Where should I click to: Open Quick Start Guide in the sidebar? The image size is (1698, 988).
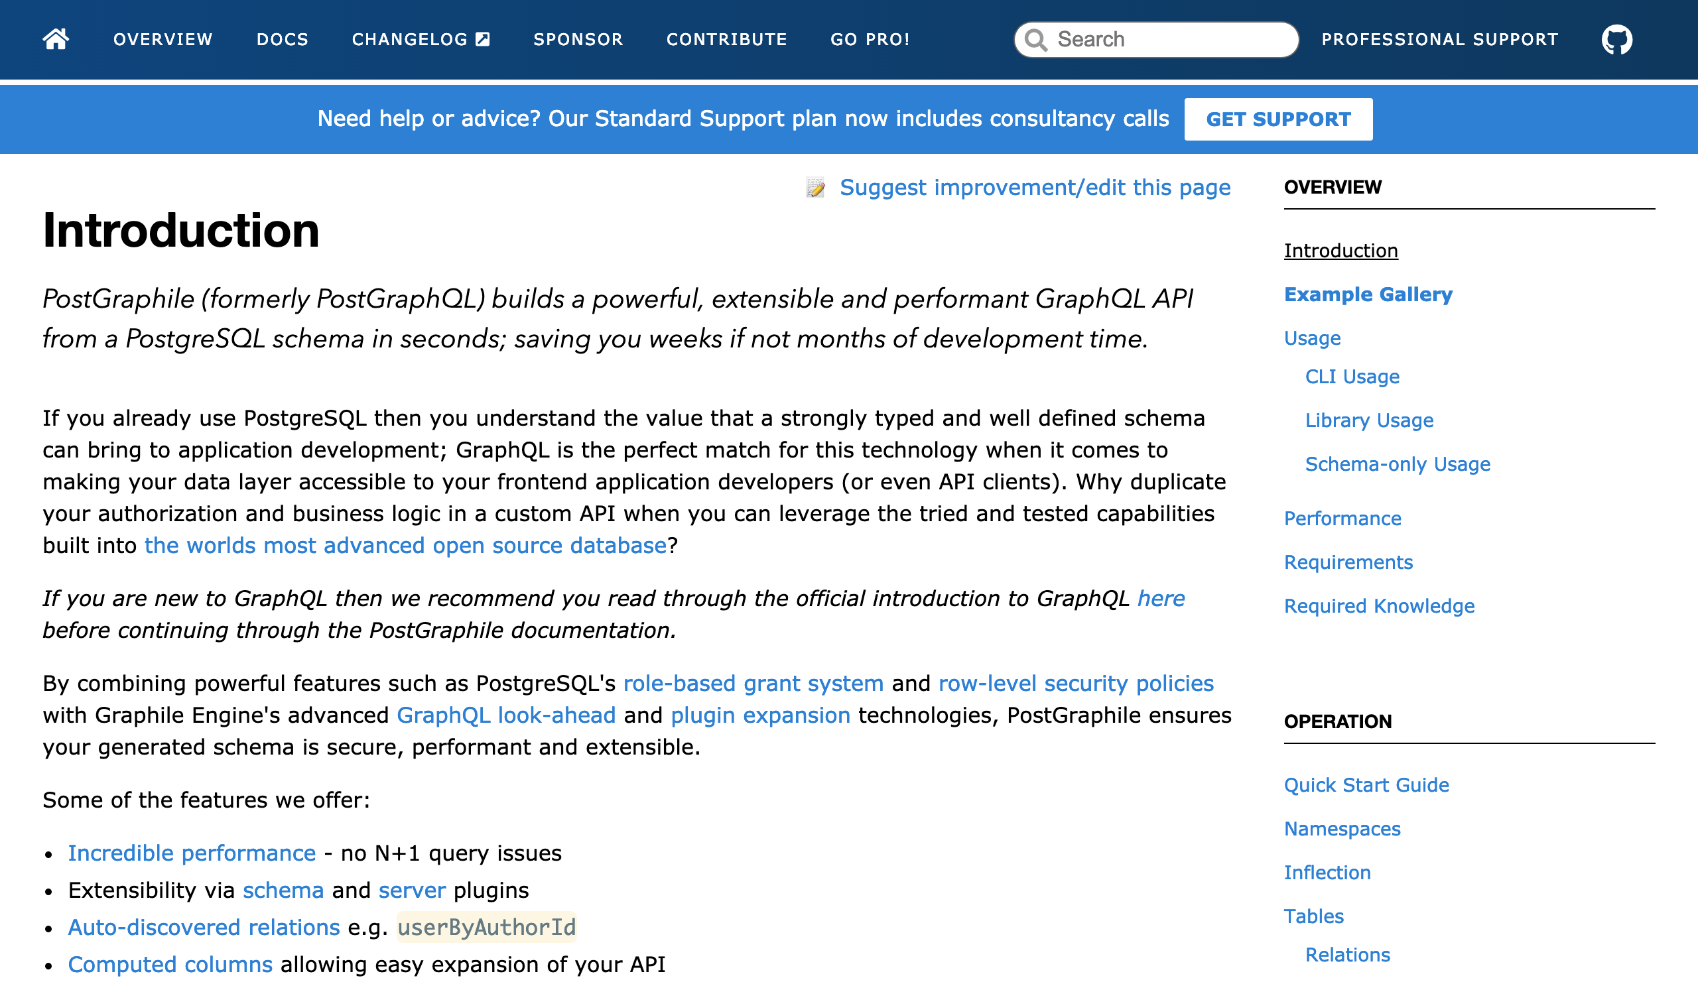(x=1366, y=785)
